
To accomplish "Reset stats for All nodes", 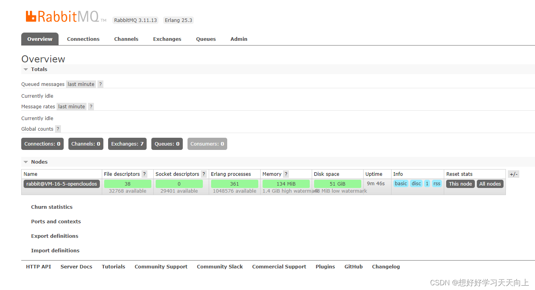I will 490,184.
